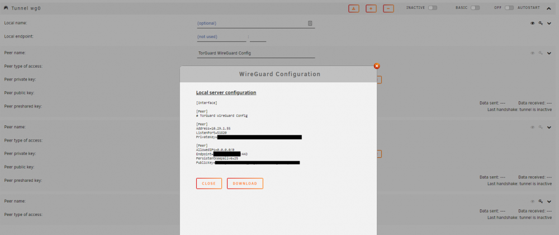This screenshot has width=559, height=235.
Task: Click the AllowedIPs=0.0.0.0/0 line
Action: (215, 150)
